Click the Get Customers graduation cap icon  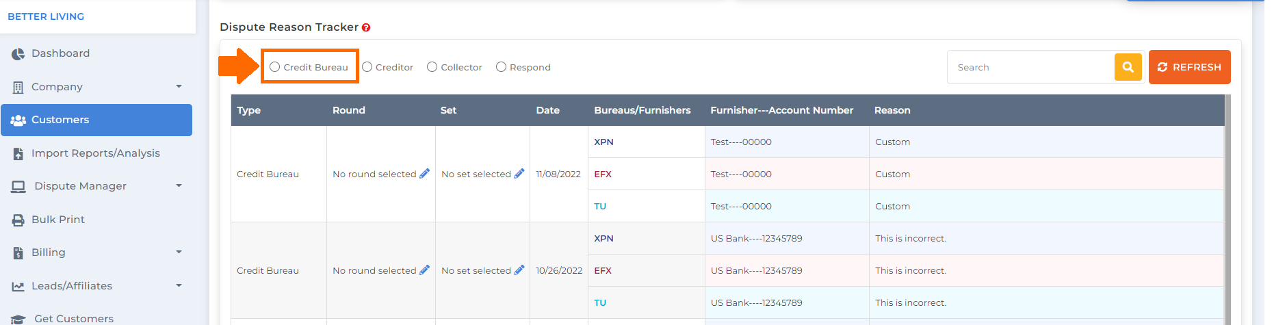pyautogui.click(x=18, y=320)
